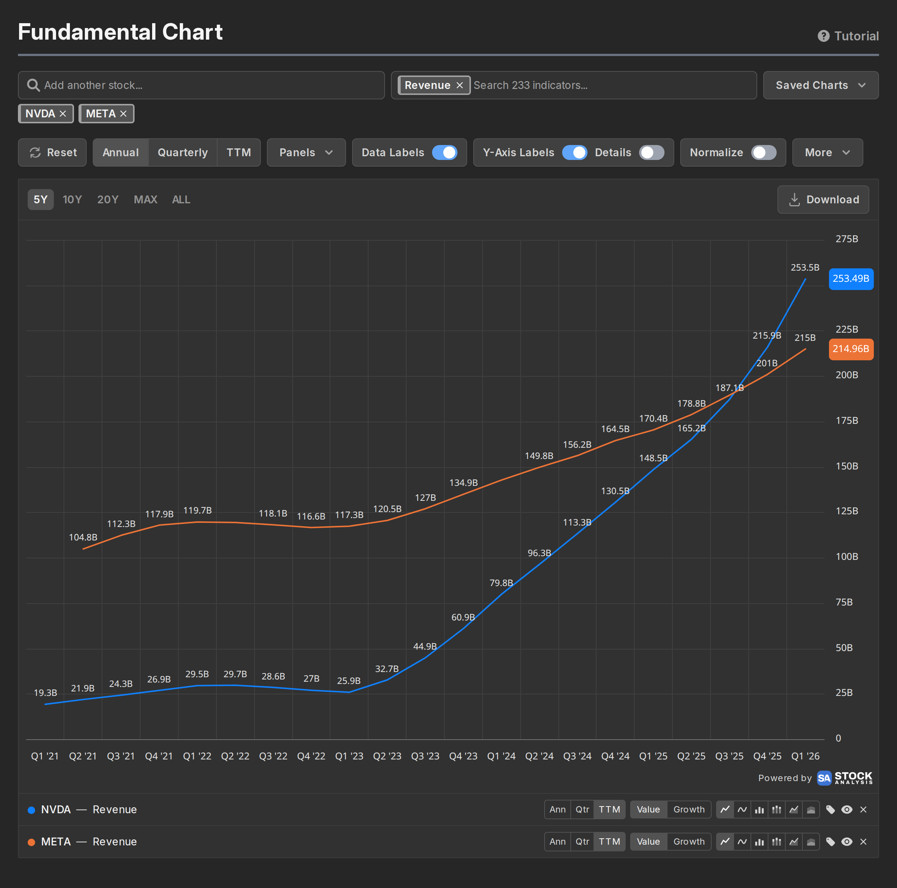Image resolution: width=897 pixels, height=888 pixels.
Task: Select line chart type for NVDA row
Action: [x=725, y=810]
